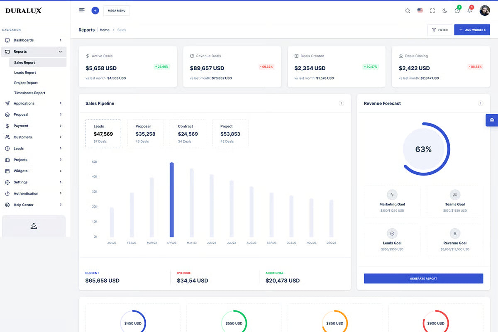
Task: Select the Leads pipeline stage card
Action: click(x=103, y=134)
